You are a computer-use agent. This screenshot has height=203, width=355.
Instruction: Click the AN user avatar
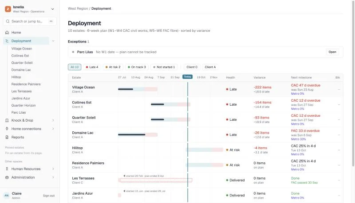(7, 195)
